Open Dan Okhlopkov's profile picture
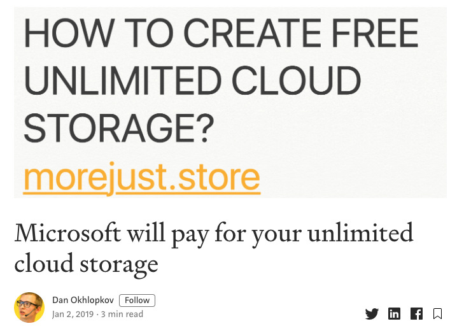 tap(29, 308)
